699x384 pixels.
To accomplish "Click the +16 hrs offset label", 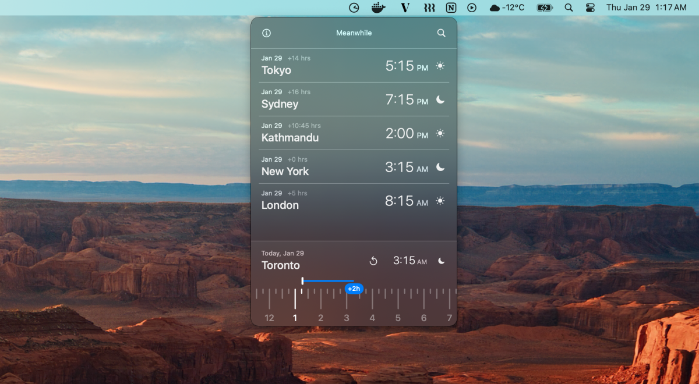I will [x=299, y=92].
